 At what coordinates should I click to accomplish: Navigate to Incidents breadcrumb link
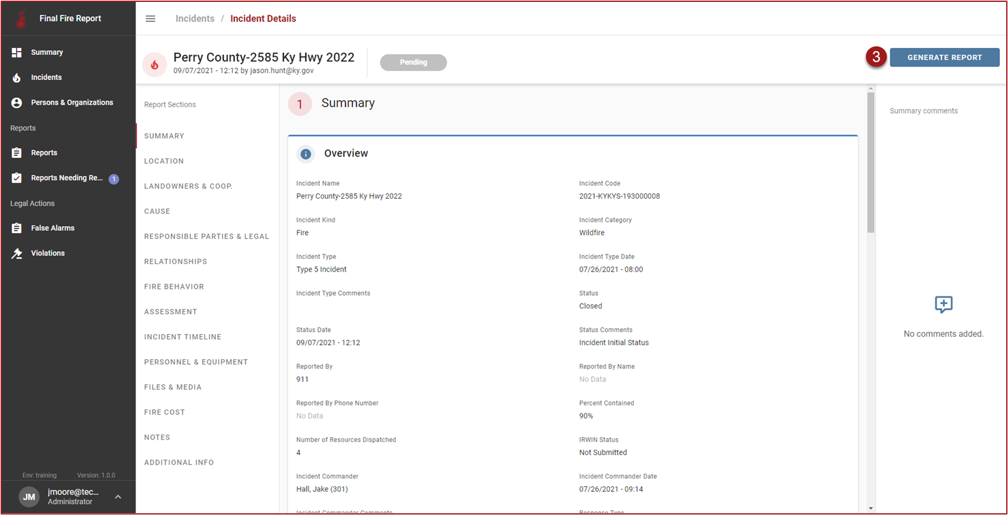195,19
